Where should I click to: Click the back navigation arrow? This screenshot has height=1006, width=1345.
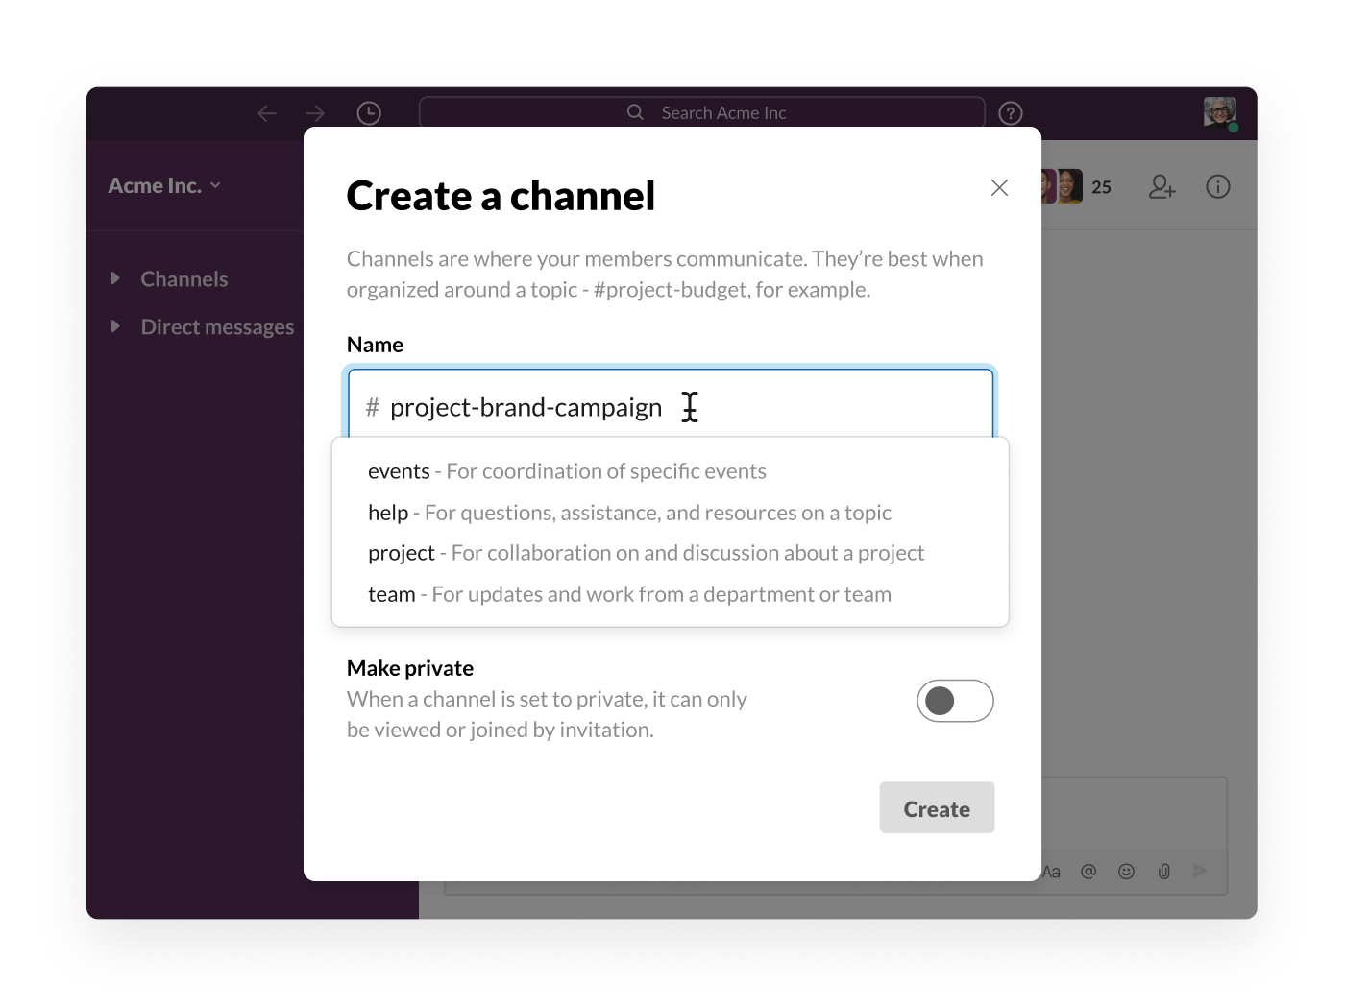(267, 113)
